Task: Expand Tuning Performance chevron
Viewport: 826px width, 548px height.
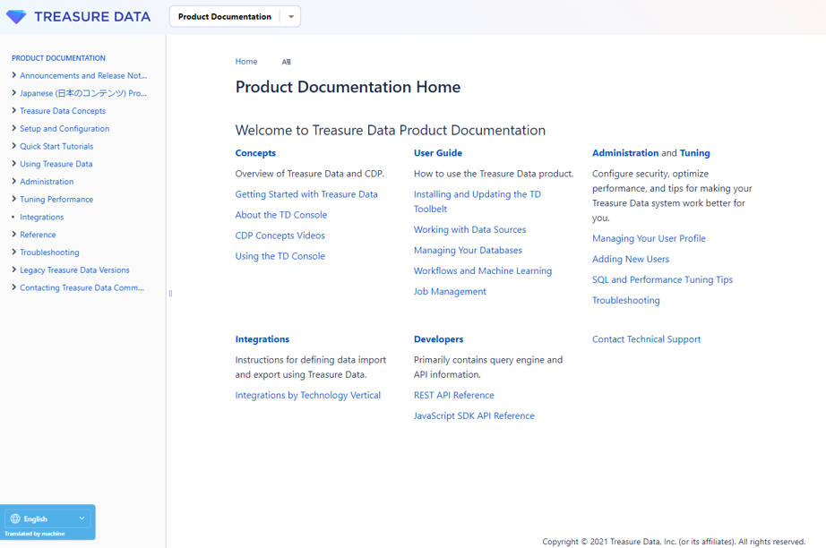Action: (13, 199)
